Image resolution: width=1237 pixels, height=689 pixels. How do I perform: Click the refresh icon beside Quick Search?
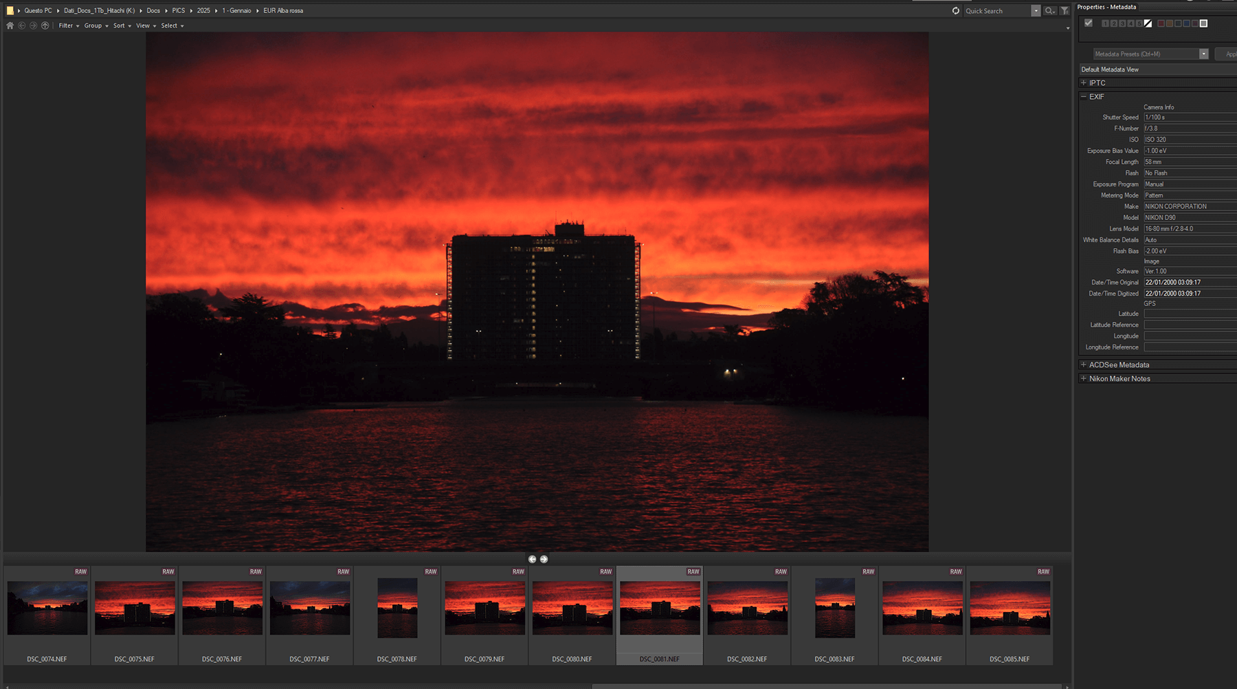(955, 11)
